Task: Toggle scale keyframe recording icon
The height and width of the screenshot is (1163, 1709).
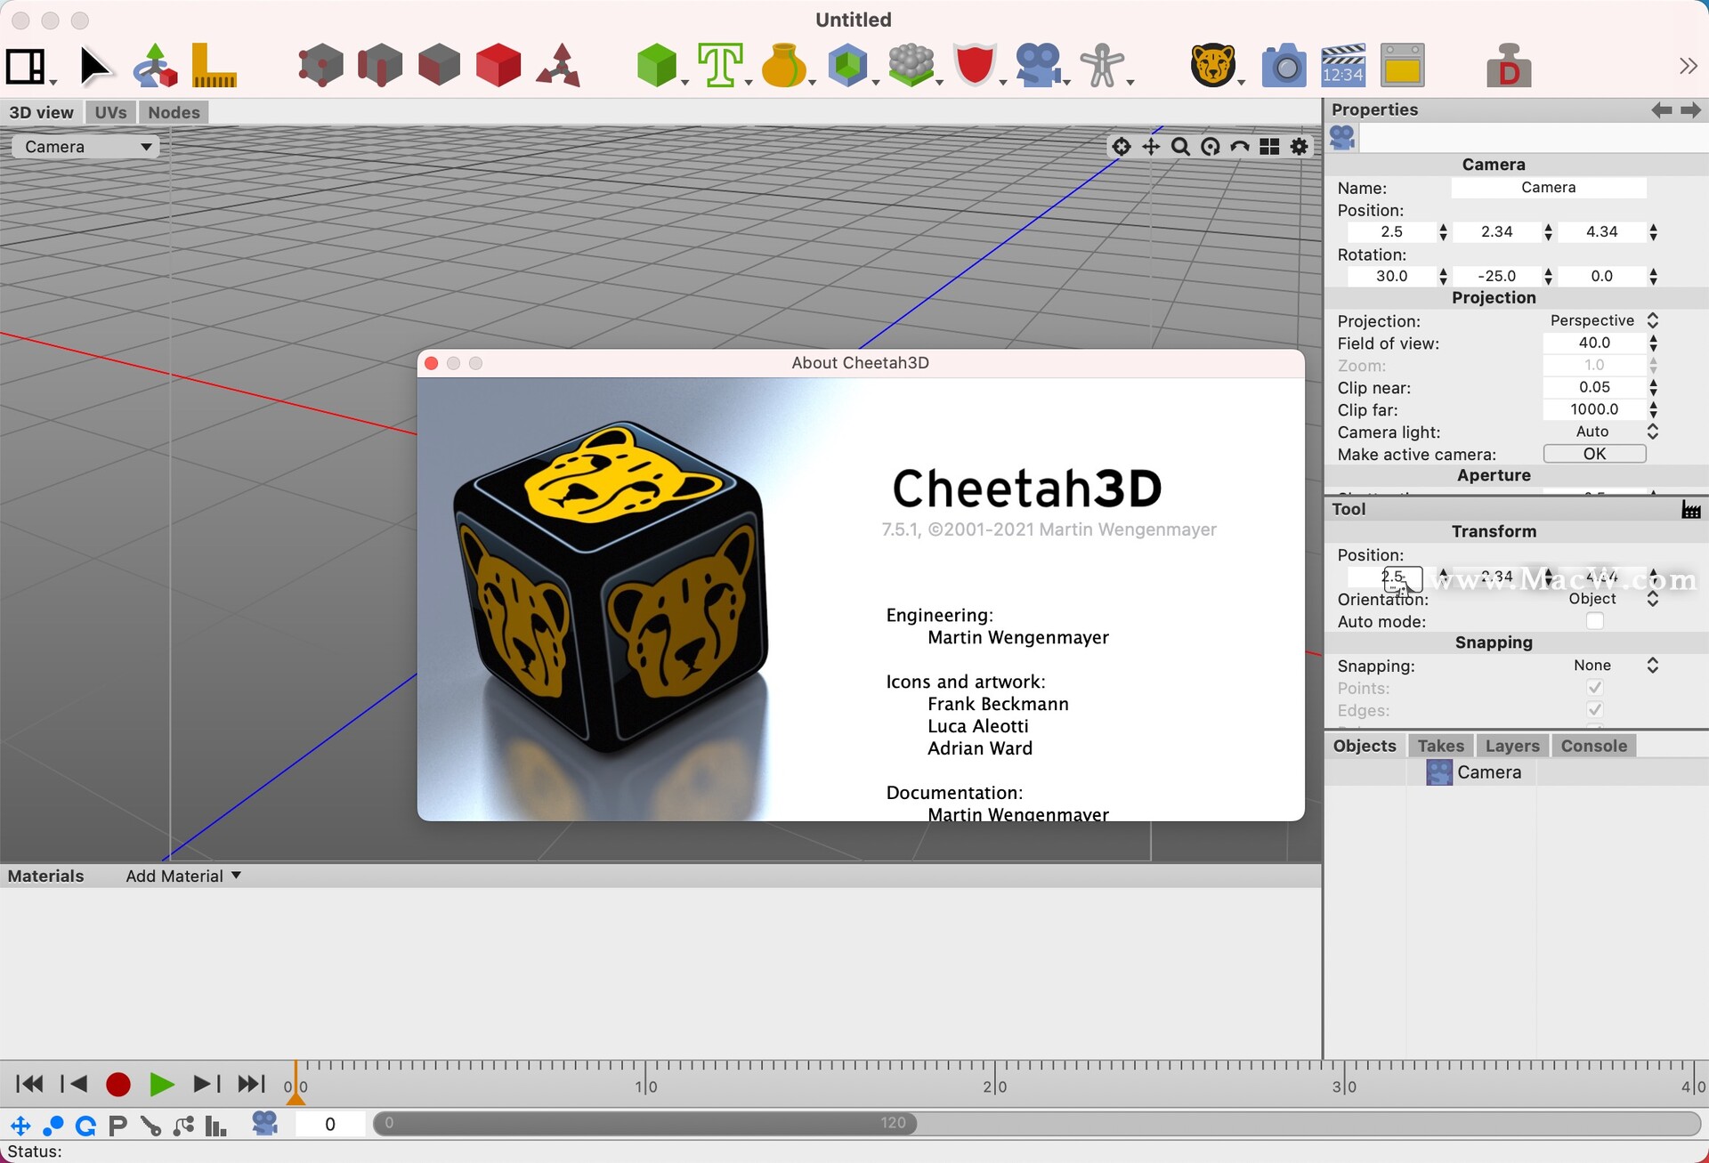Action: pos(53,1126)
